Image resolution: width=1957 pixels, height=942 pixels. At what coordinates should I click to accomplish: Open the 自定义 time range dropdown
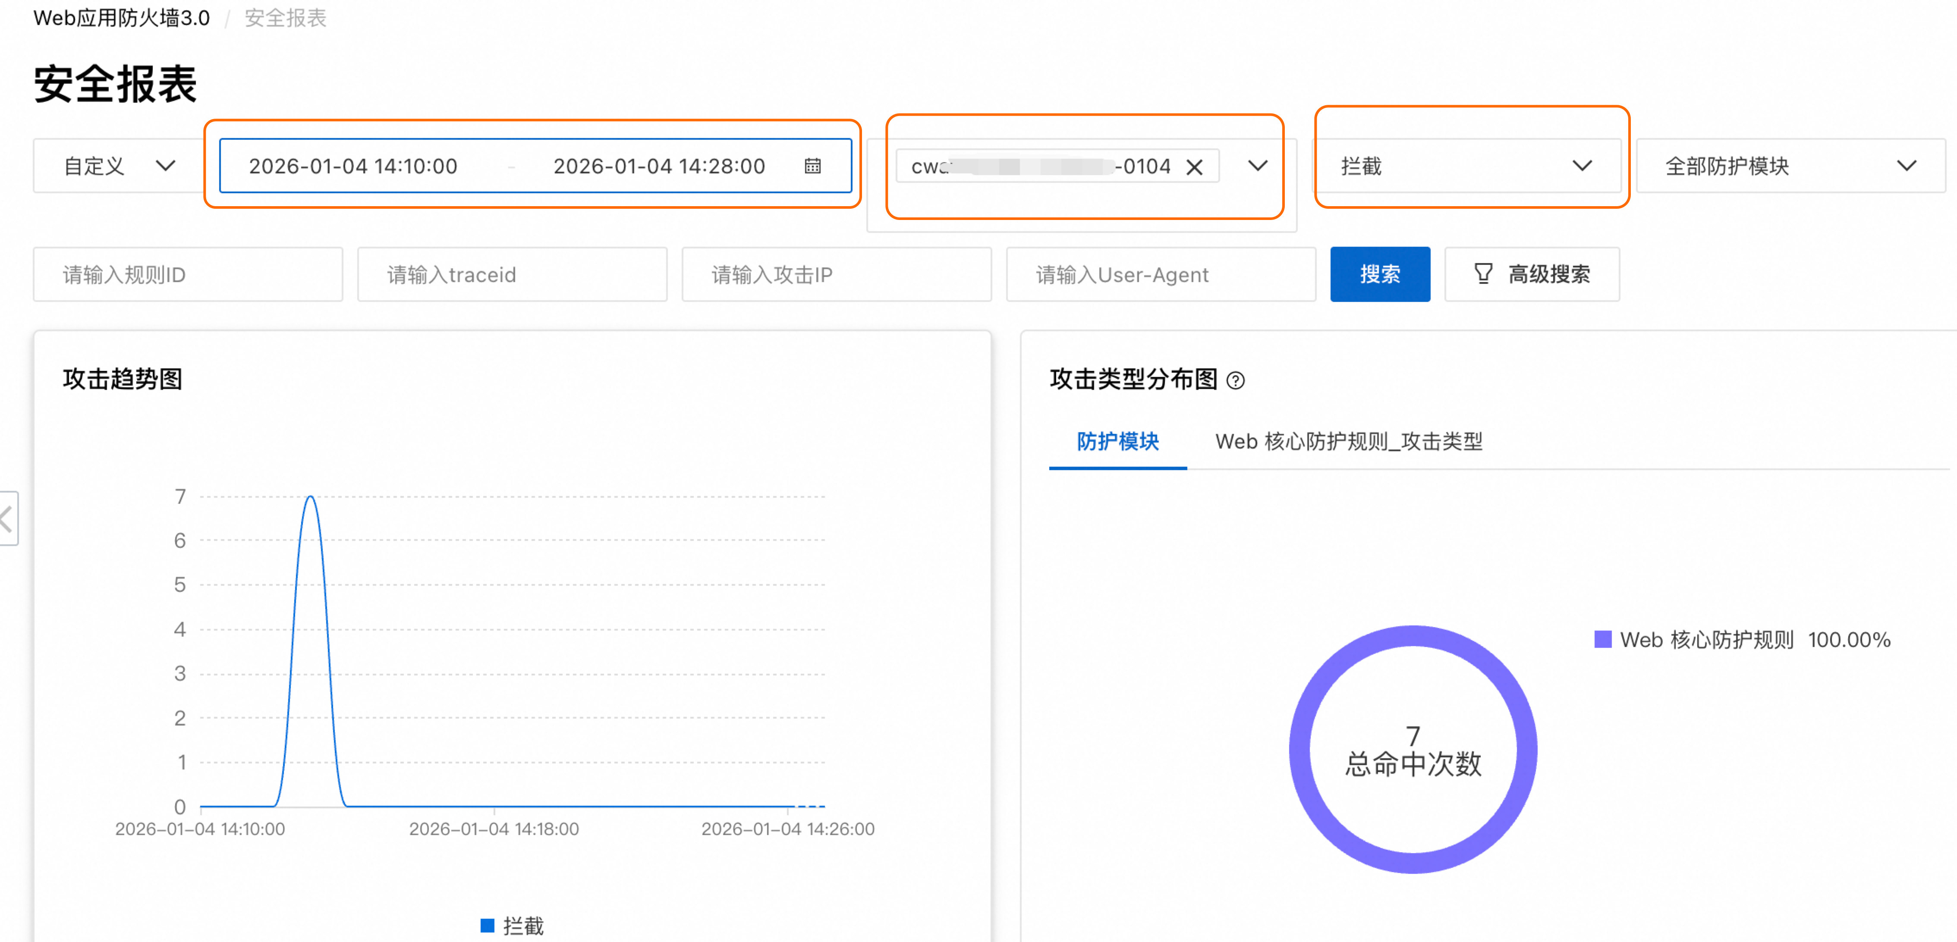tap(119, 166)
